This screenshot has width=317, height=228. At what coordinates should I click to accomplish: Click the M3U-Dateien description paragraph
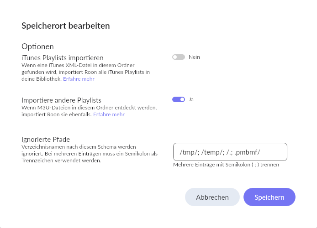(89, 111)
